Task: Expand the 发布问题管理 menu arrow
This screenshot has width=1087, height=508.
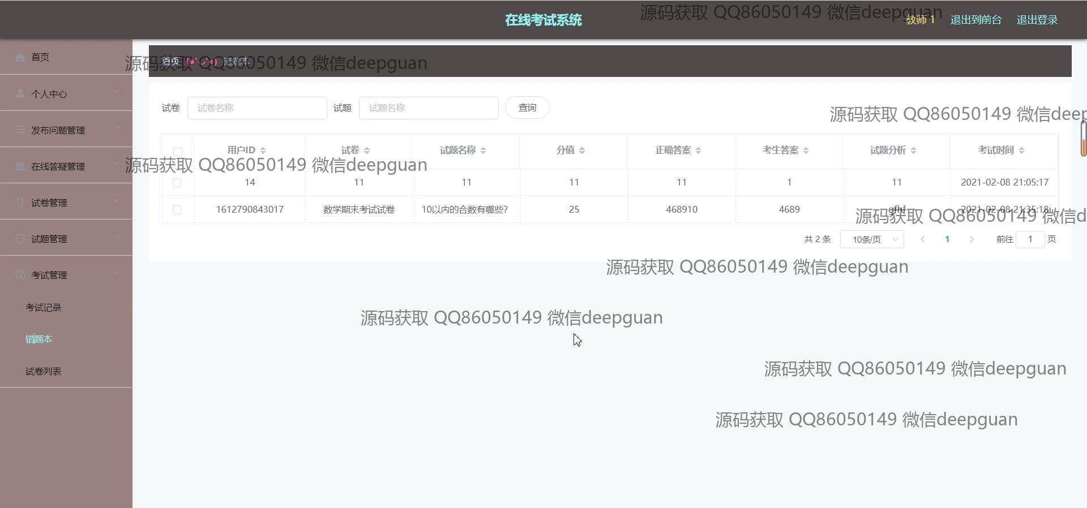Action: tap(116, 128)
